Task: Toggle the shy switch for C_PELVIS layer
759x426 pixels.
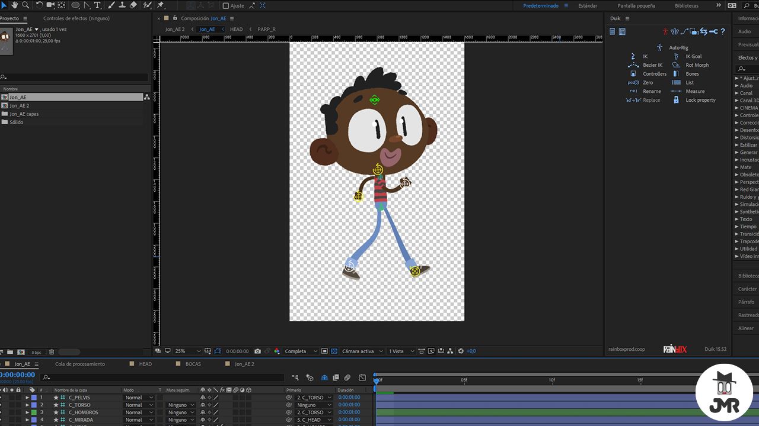Action: point(203,398)
